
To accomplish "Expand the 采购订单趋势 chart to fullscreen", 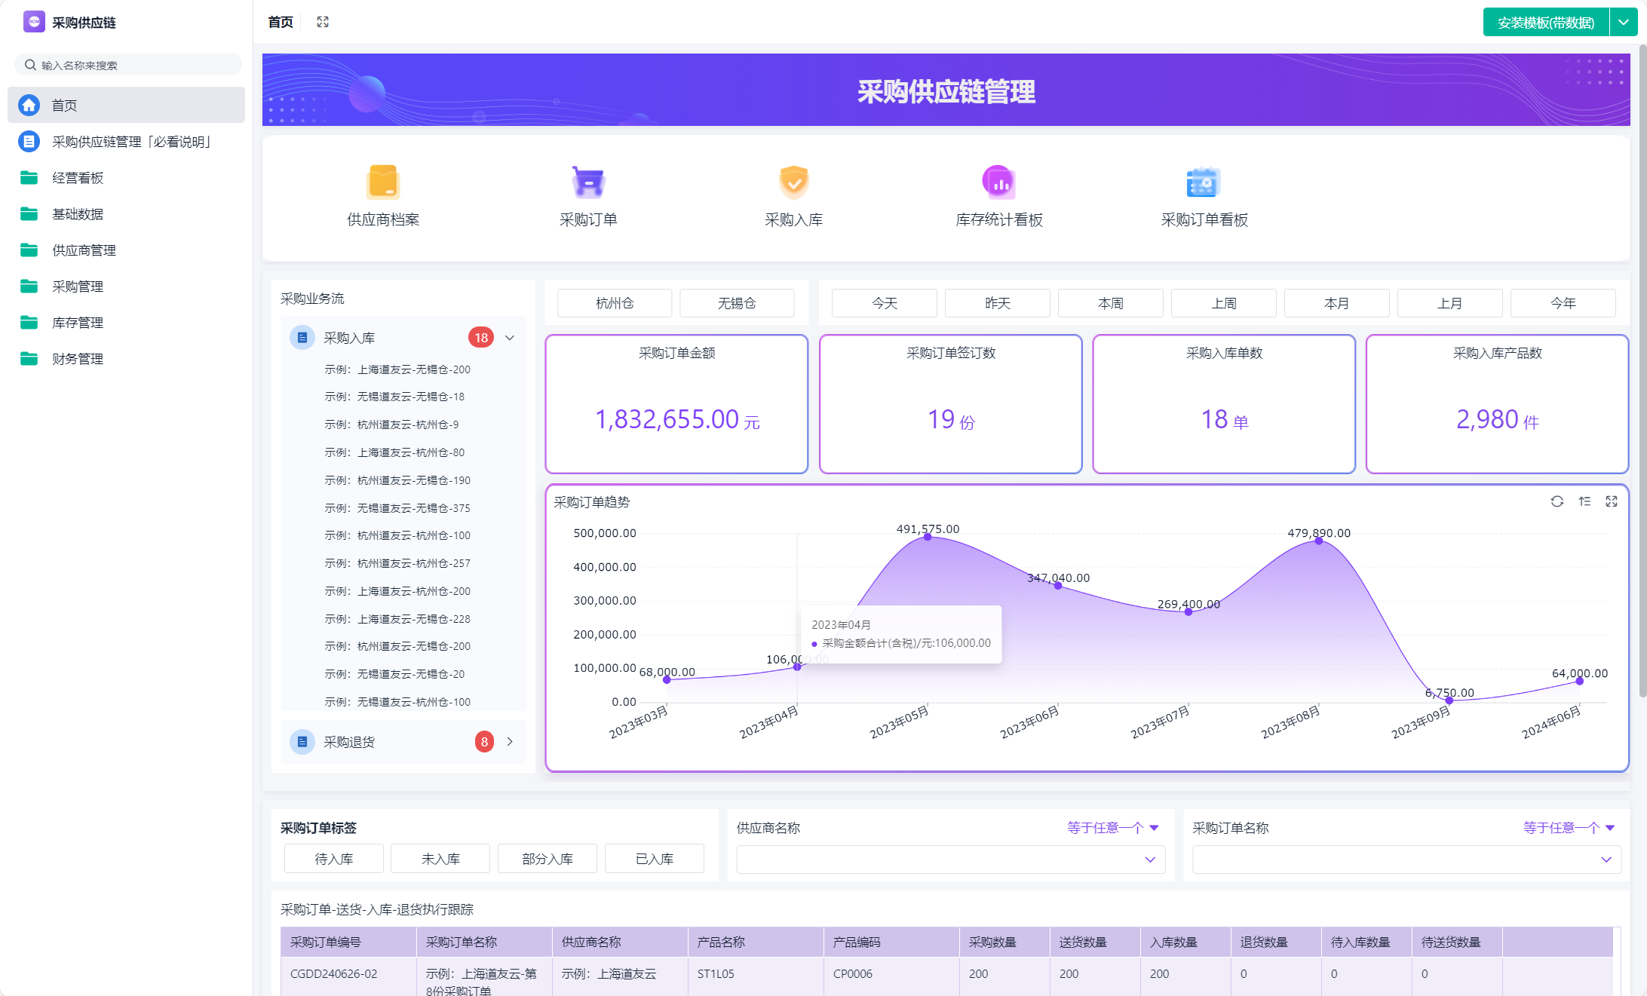I will click(1612, 501).
